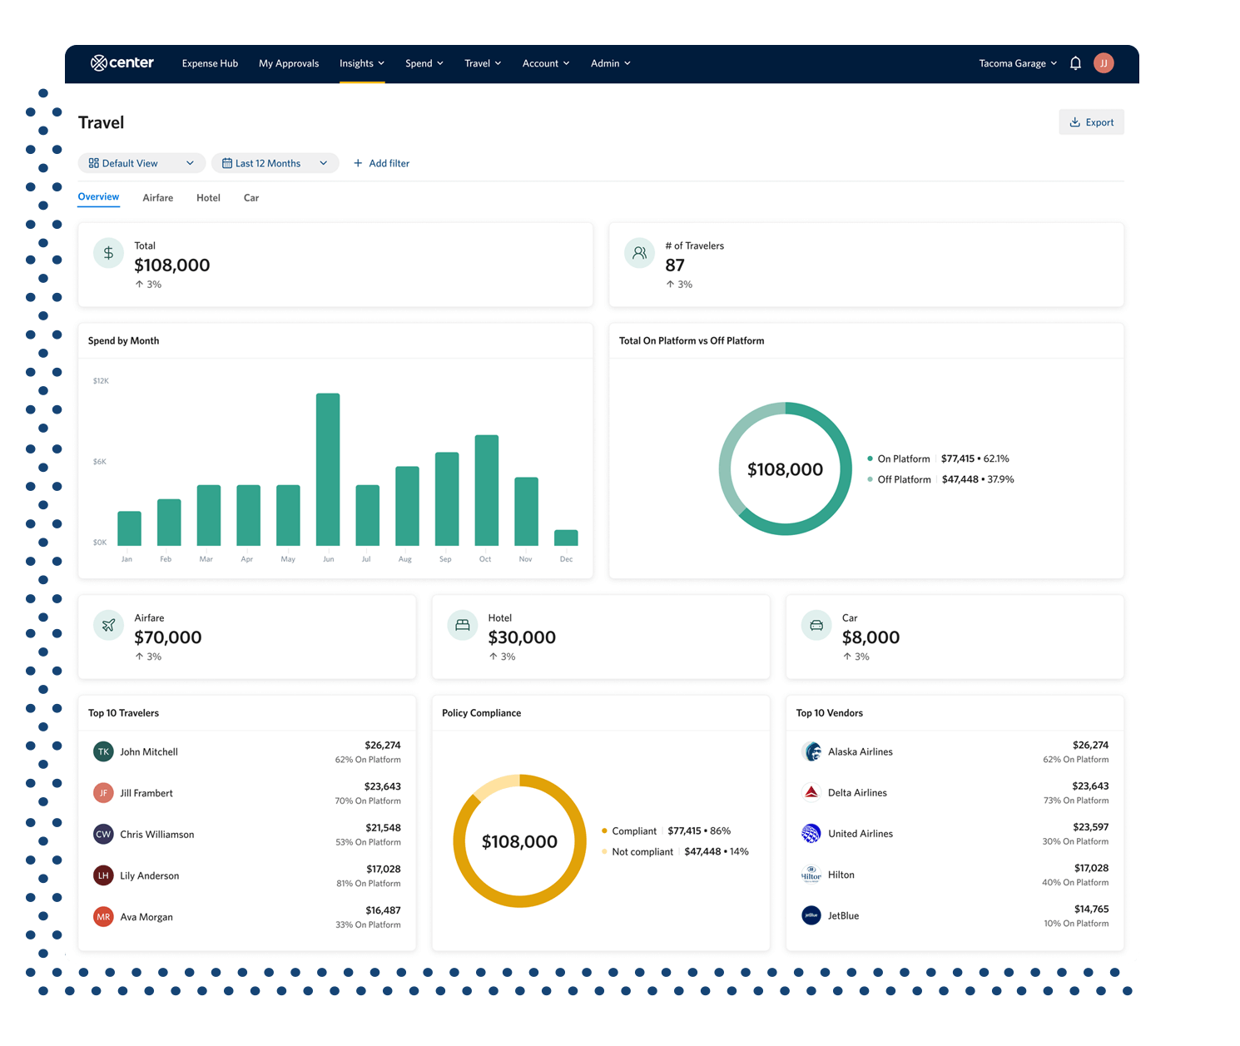The width and height of the screenshot is (1240, 1046).
Task: Click the $8,000 Car amount
Action: click(x=870, y=637)
